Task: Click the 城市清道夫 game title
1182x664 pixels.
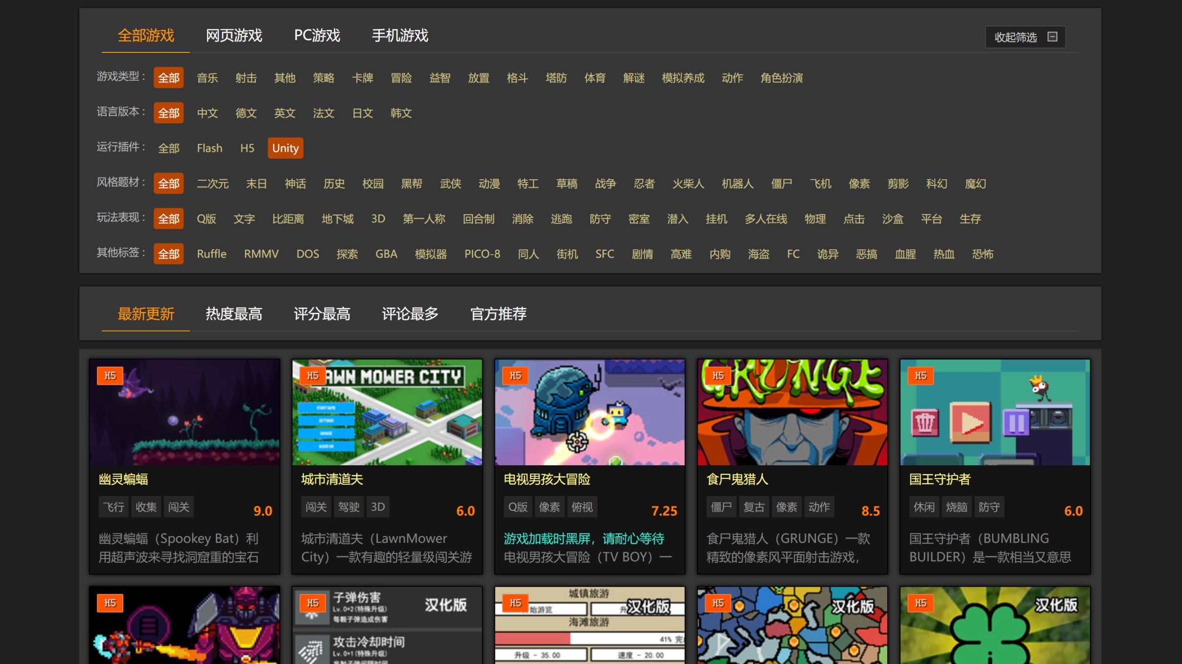Action: point(332,479)
